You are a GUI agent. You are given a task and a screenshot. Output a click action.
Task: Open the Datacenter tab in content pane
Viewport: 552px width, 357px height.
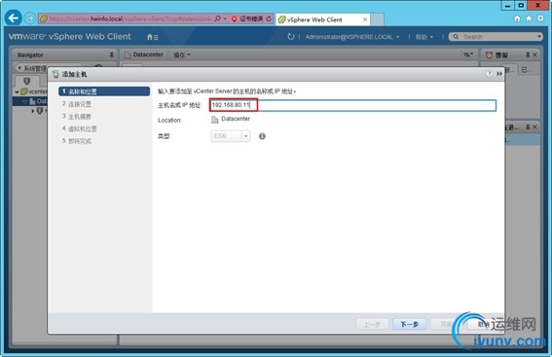click(x=144, y=54)
